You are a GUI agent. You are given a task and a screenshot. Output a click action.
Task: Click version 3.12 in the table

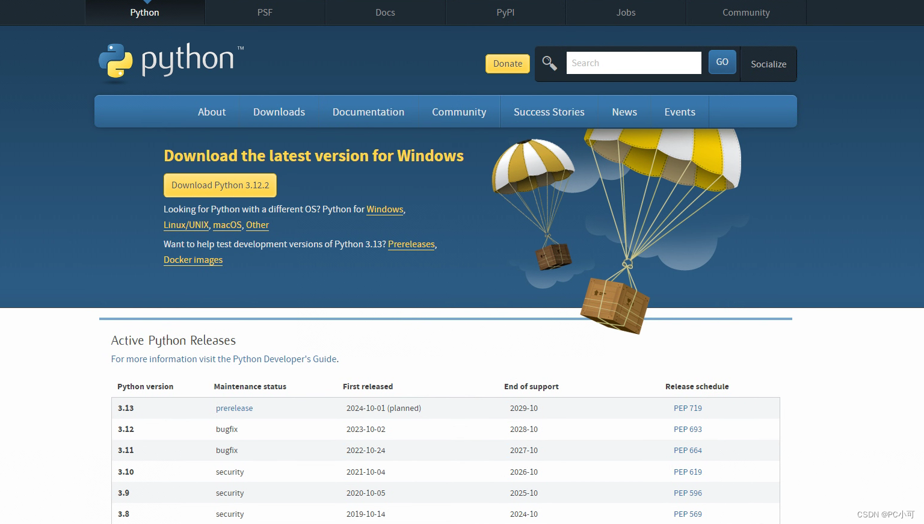(x=126, y=429)
